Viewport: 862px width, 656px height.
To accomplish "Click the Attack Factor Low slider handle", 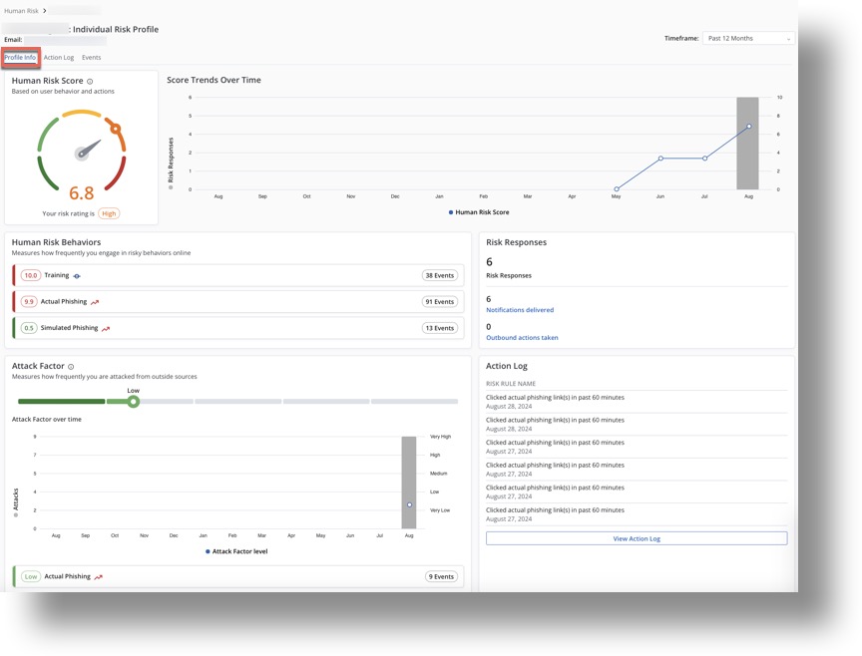I will (x=133, y=402).
